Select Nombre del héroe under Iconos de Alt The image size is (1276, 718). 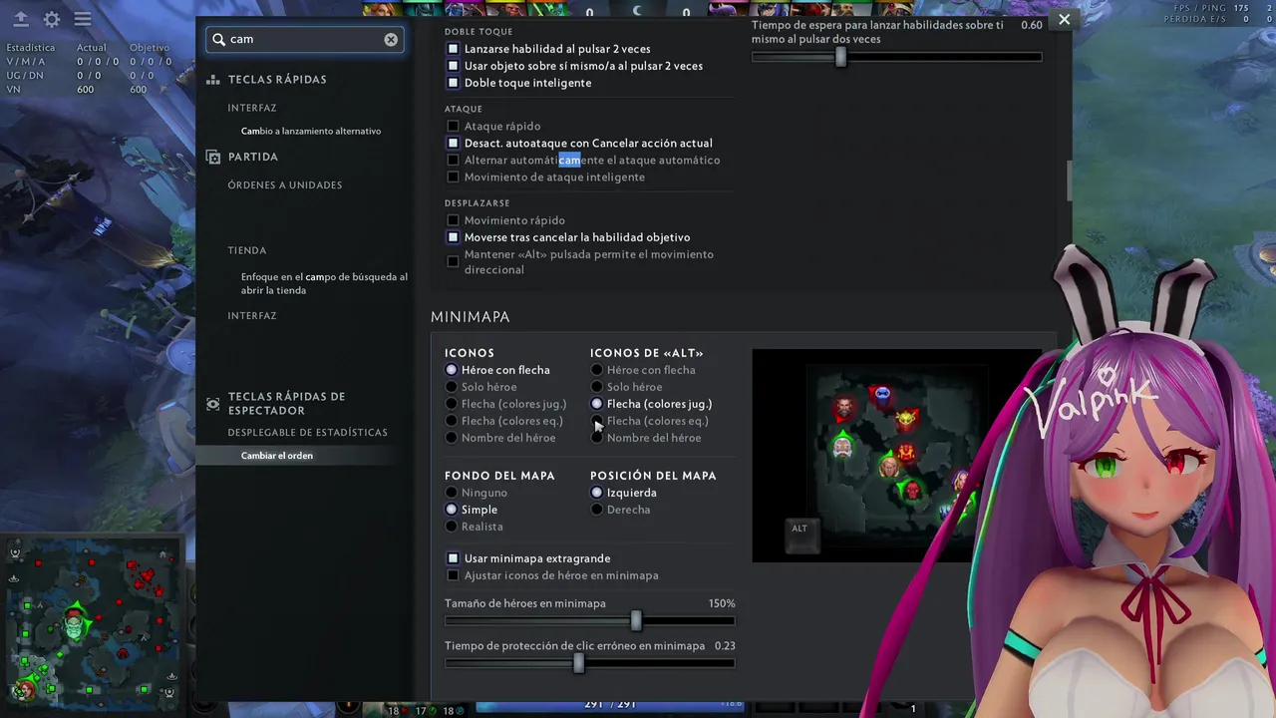click(597, 438)
